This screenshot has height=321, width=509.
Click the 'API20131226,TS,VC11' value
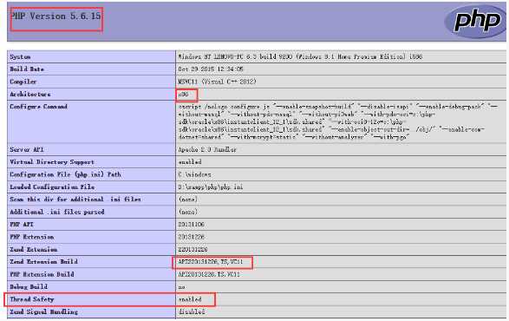209,274
